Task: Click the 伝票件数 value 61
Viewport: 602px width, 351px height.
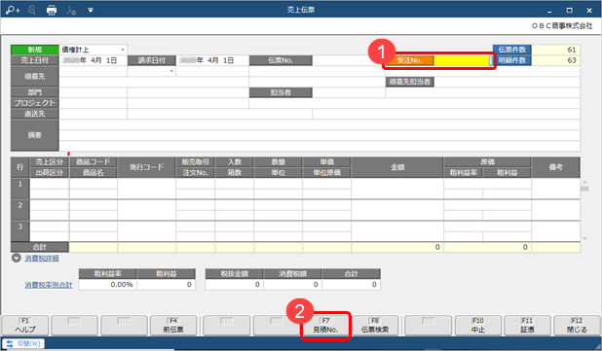Action: 555,50
